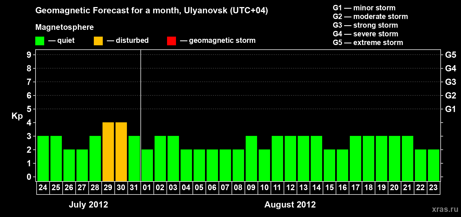Image resolution: width=461 pixels, height=217 pixels.
Task: Click the date label 08
Action: (x=238, y=187)
